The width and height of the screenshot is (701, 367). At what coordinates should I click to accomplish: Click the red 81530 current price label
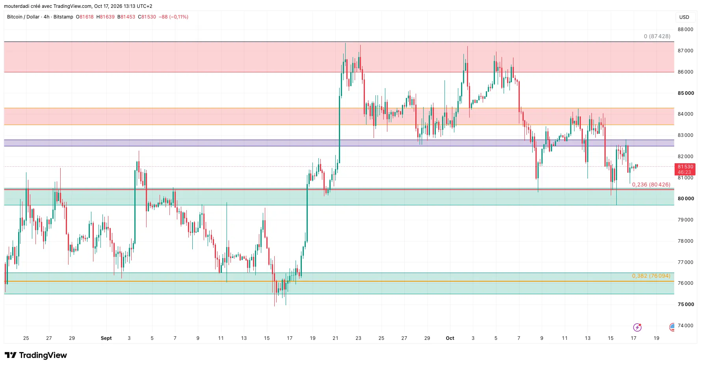685,167
